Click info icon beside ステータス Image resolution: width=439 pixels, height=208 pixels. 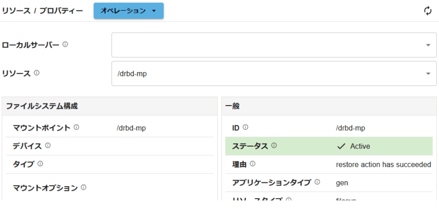coord(274,146)
